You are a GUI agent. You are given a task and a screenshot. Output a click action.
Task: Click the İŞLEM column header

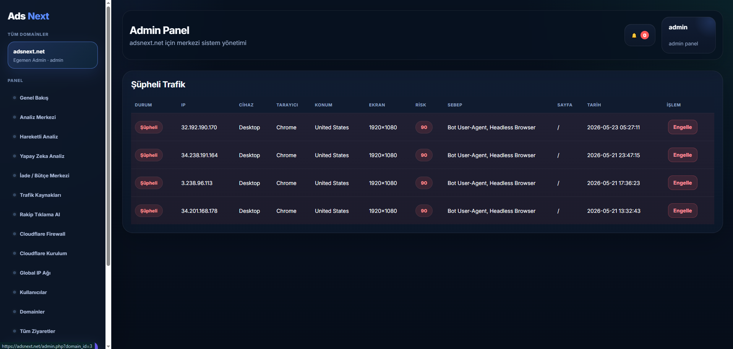673,105
